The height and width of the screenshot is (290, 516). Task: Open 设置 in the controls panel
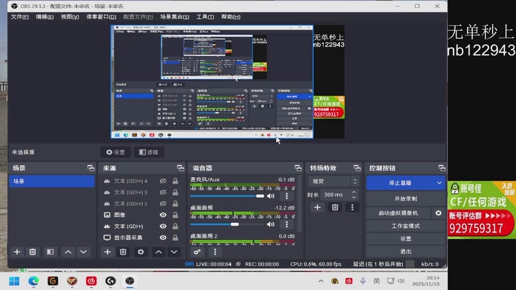(406, 238)
